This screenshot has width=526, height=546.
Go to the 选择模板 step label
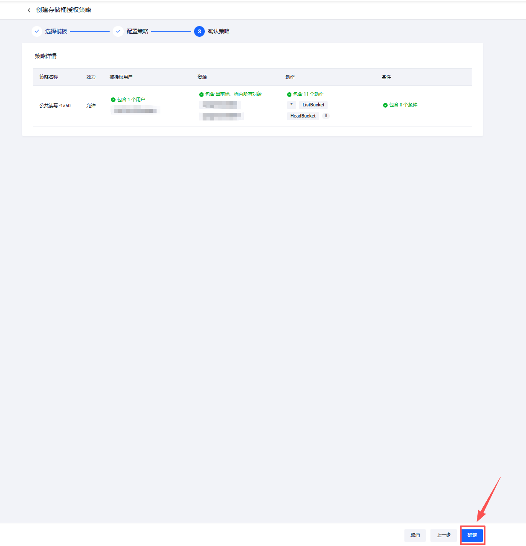point(56,31)
